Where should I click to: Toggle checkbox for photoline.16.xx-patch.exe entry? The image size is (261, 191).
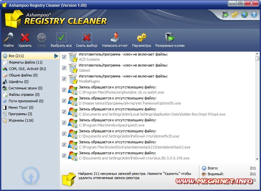(64, 90)
